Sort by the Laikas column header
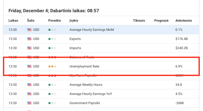Image resolution: width=203 pixels, height=111 pixels. pos(13,21)
